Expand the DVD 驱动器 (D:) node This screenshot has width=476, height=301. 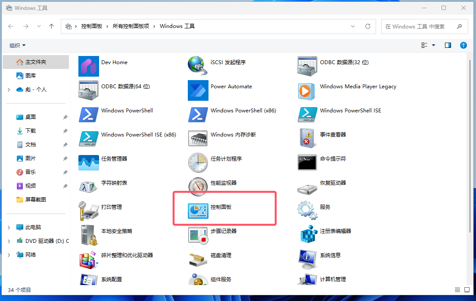pos(9,241)
